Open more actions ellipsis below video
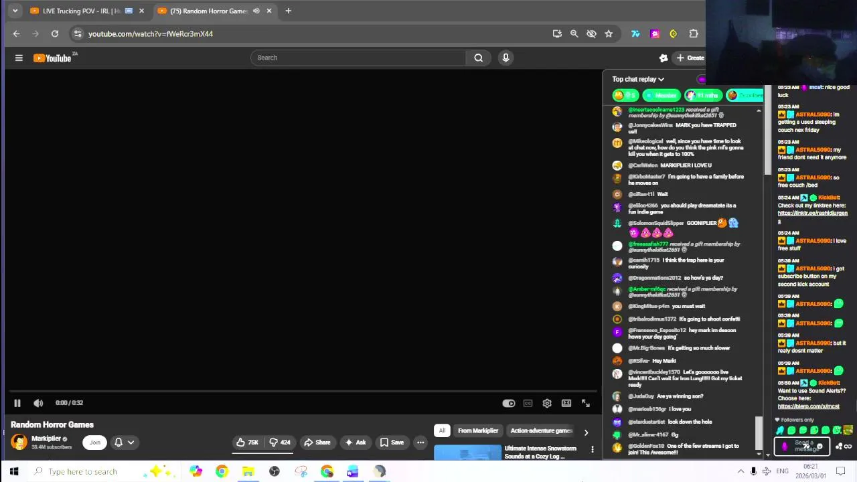 coord(420,443)
